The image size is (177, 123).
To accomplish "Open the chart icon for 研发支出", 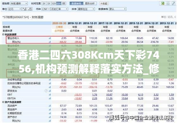I will (49, 91).
